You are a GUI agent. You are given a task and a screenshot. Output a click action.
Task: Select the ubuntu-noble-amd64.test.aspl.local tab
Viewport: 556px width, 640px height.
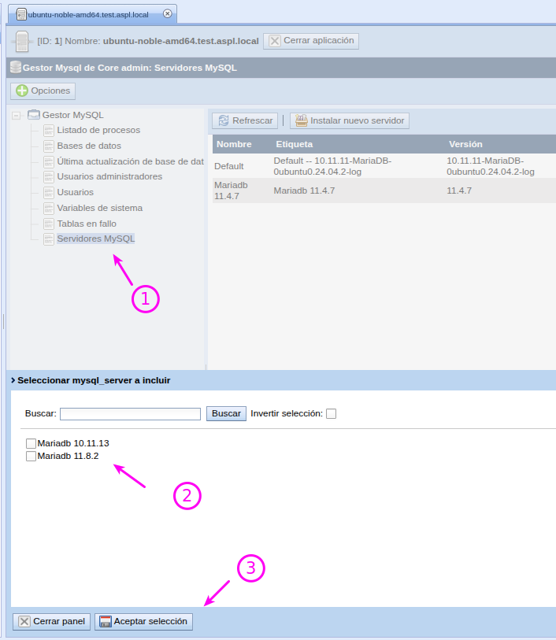92,14
